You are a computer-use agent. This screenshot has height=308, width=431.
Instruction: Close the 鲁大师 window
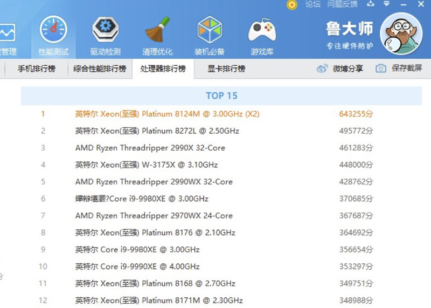(421, 4)
